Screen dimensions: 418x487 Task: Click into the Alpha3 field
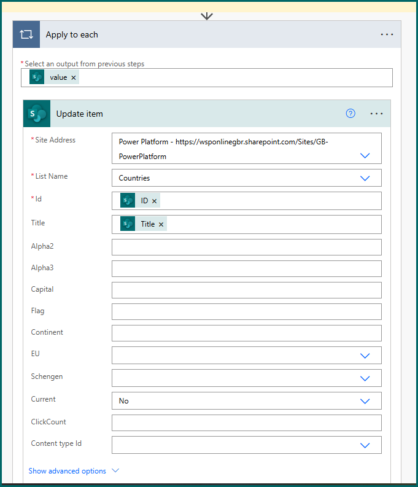click(246, 268)
